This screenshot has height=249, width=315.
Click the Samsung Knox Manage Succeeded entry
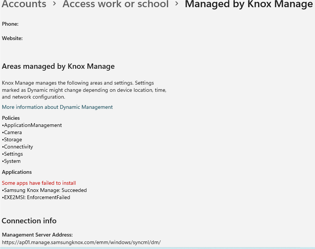44,190
